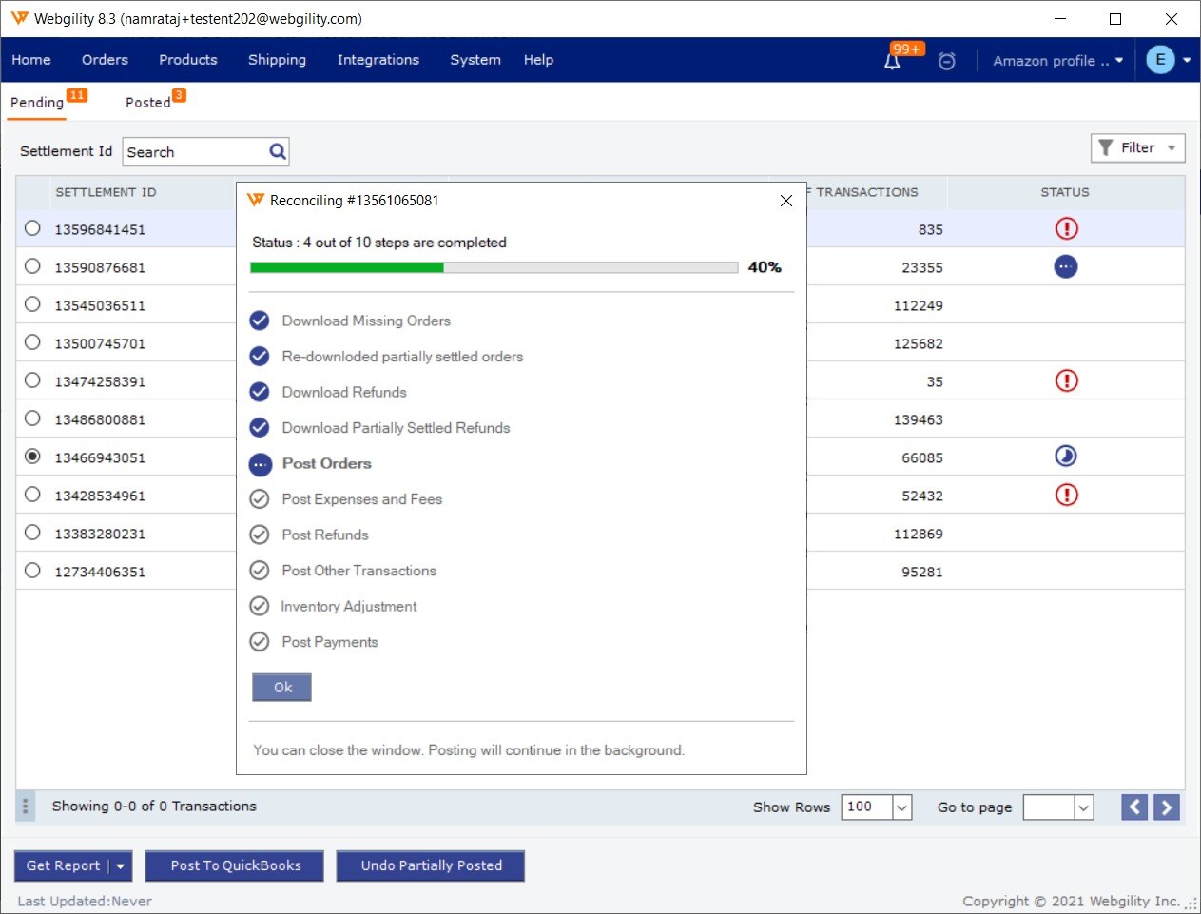Select settlement 13545036511 radio button
Image resolution: width=1201 pixels, height=914 pixels.
click(x=32, y=304)
